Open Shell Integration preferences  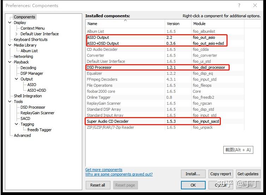click(x=28, y=96)
